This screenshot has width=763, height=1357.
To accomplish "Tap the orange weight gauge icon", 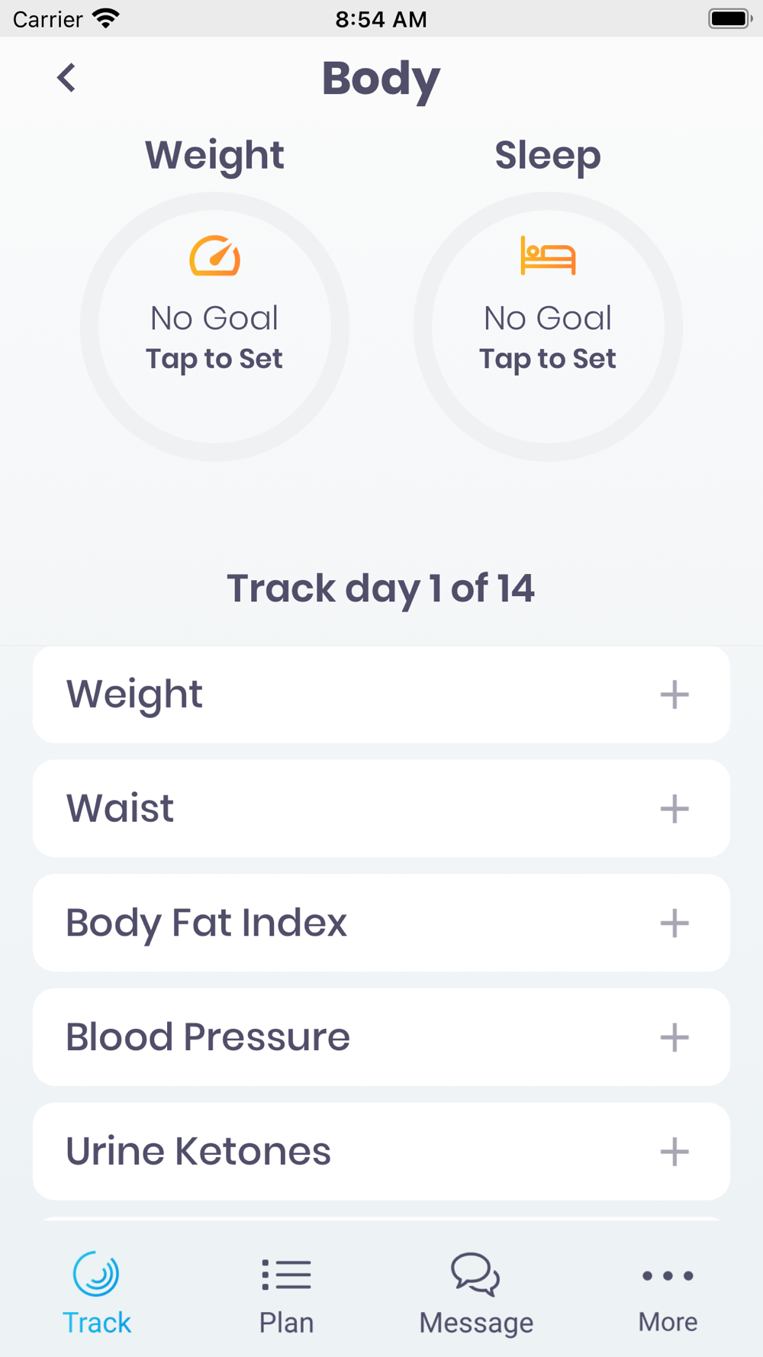I will coord(215,256).
